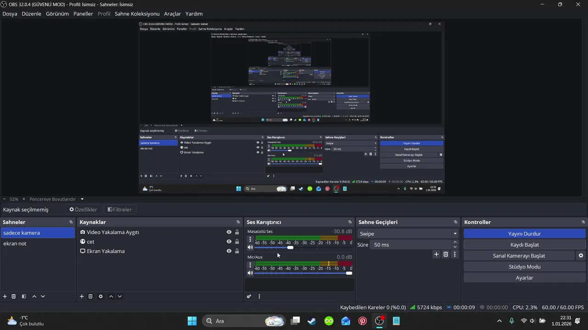Screen dimensions: 588x330
Task: Move scene up arrow in Sahneler panel
Action: click(34, 297)
